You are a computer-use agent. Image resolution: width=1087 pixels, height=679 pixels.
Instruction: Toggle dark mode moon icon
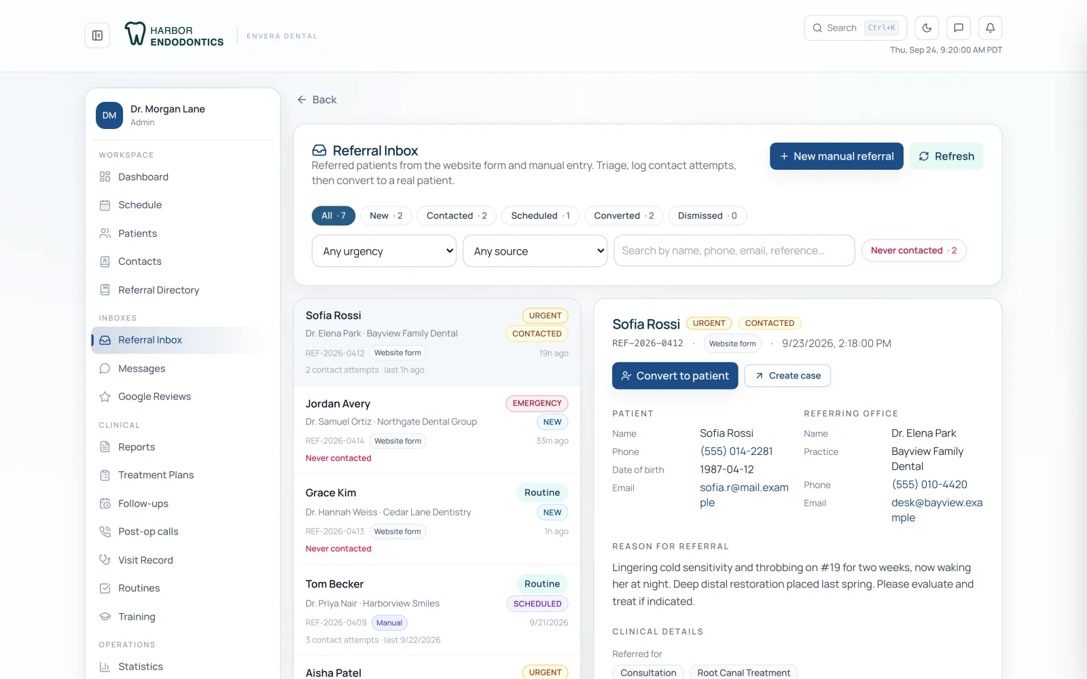coord(927,28)
